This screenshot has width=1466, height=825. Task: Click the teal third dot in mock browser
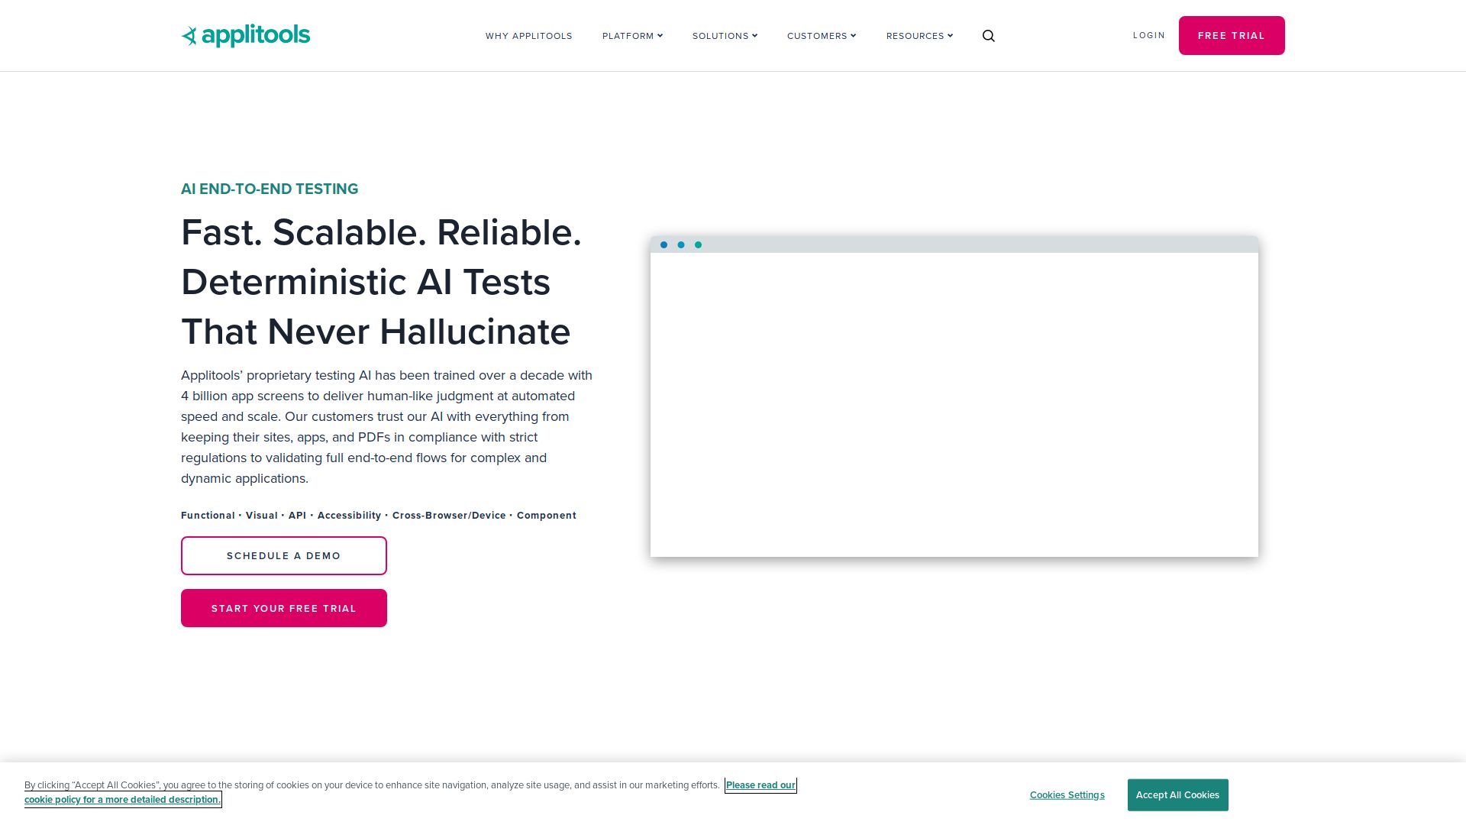pos(698,245)
